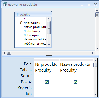Image resolution: width=99 pixels, height=98 pixels.
Task: Click Kryteria cell for Nr produktu column
Action: tap(47, 88)
